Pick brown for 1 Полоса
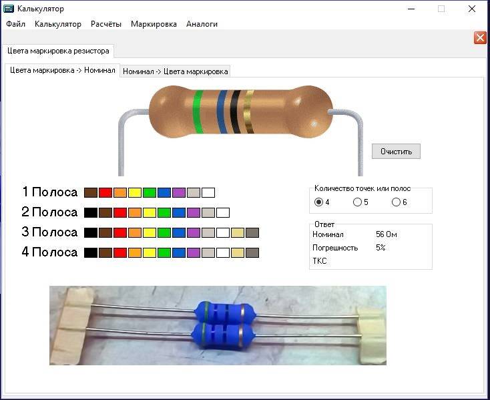 tap(91, 192)
